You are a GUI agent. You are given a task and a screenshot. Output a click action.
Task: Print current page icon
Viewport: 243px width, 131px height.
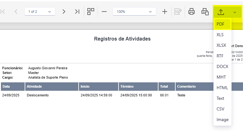(x=205, y=12)
